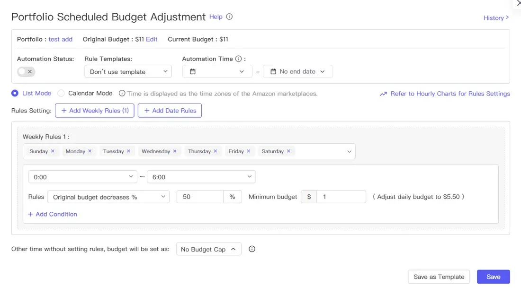Open the Help link

tap(216, 17)
